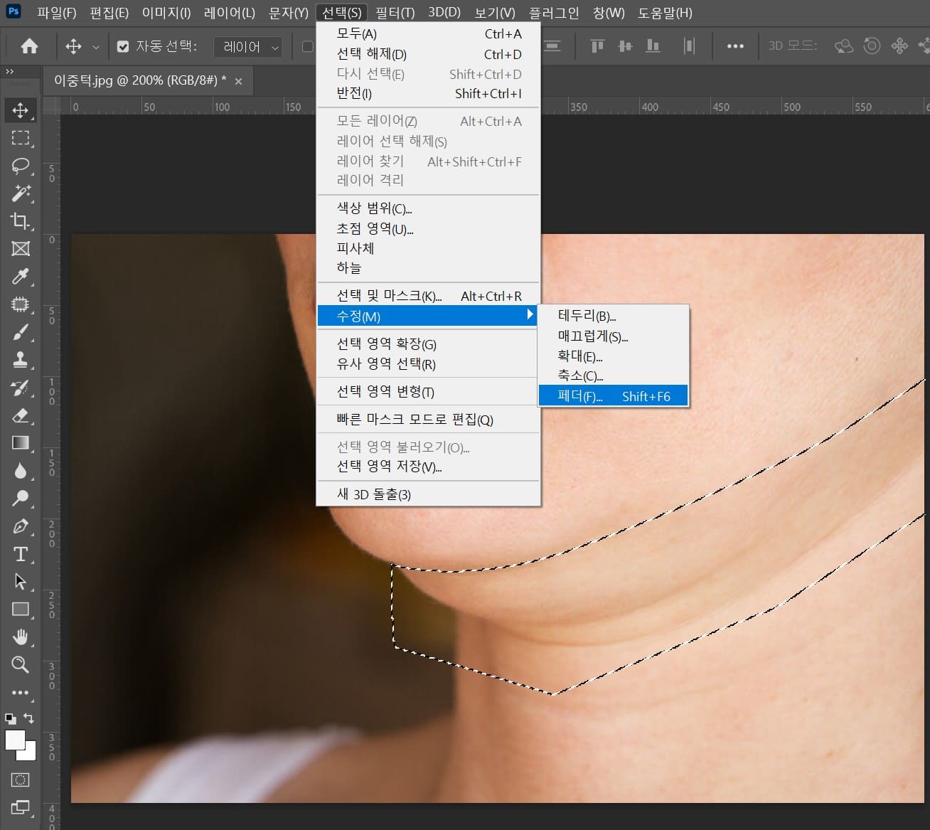The image size is (930, 830).
Task: Click the Photoshop Ps logo icon
Action: pos(14,11)
